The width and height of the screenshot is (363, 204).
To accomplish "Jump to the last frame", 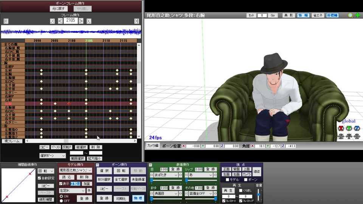I will click(137, 21).
